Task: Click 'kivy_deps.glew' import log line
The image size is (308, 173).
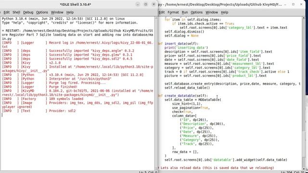Action: click(67, 55)
